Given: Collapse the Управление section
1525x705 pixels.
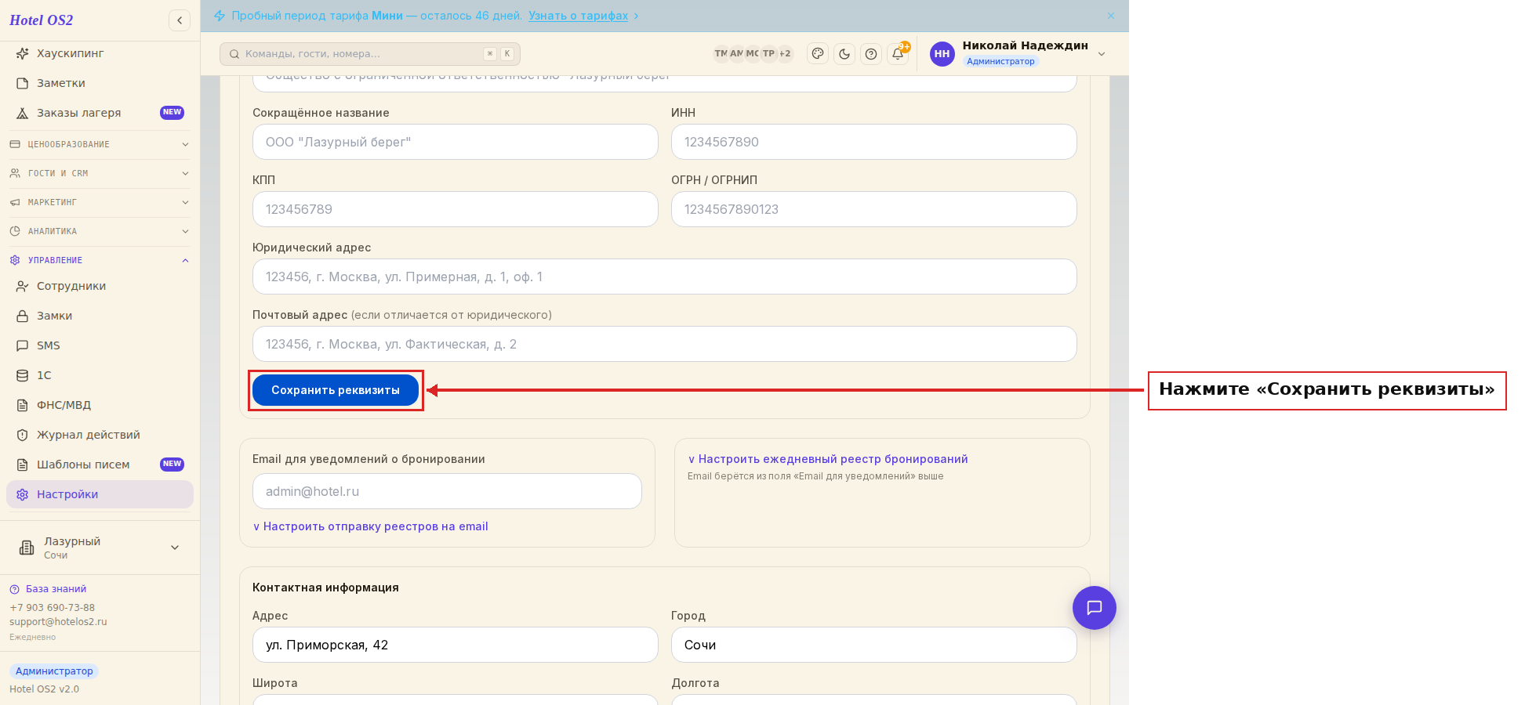Looking at the screenshot, I should pyautogui.click(x=100, y=260).
